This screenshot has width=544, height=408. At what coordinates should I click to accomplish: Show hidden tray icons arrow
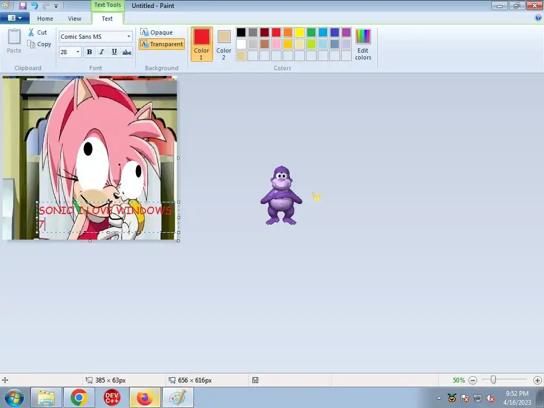coord(439,398)
